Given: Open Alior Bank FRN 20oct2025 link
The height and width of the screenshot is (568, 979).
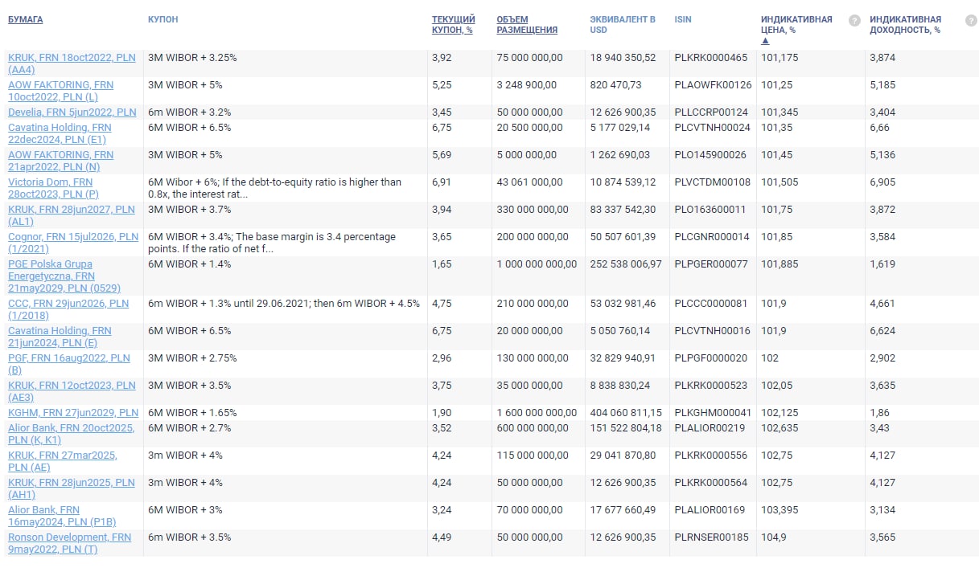Looking at the screenshot, I should [71, 428].
